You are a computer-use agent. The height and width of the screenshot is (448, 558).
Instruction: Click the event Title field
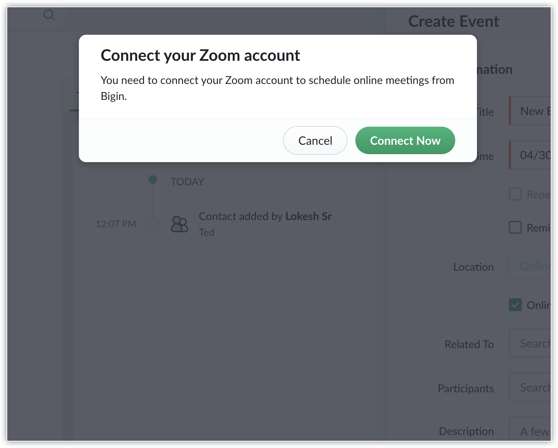(x=530, y=111)
